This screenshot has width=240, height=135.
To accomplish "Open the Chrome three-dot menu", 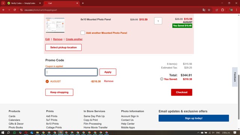I will (237, 10).
